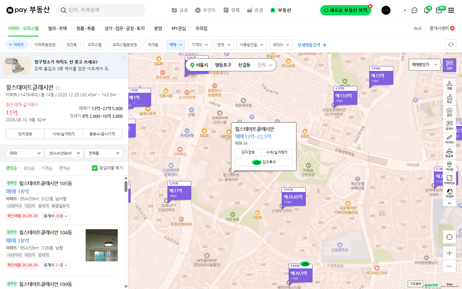Open the user profile avatar

[386, 10]
